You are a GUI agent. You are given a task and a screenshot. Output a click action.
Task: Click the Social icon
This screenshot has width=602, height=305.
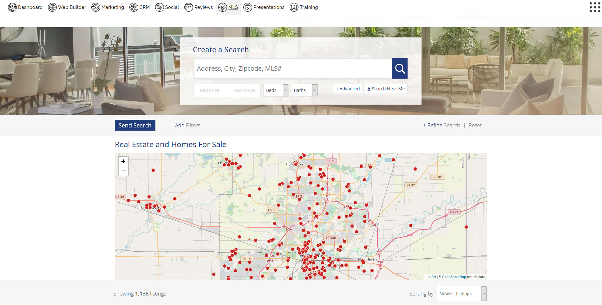coord(159,7)
